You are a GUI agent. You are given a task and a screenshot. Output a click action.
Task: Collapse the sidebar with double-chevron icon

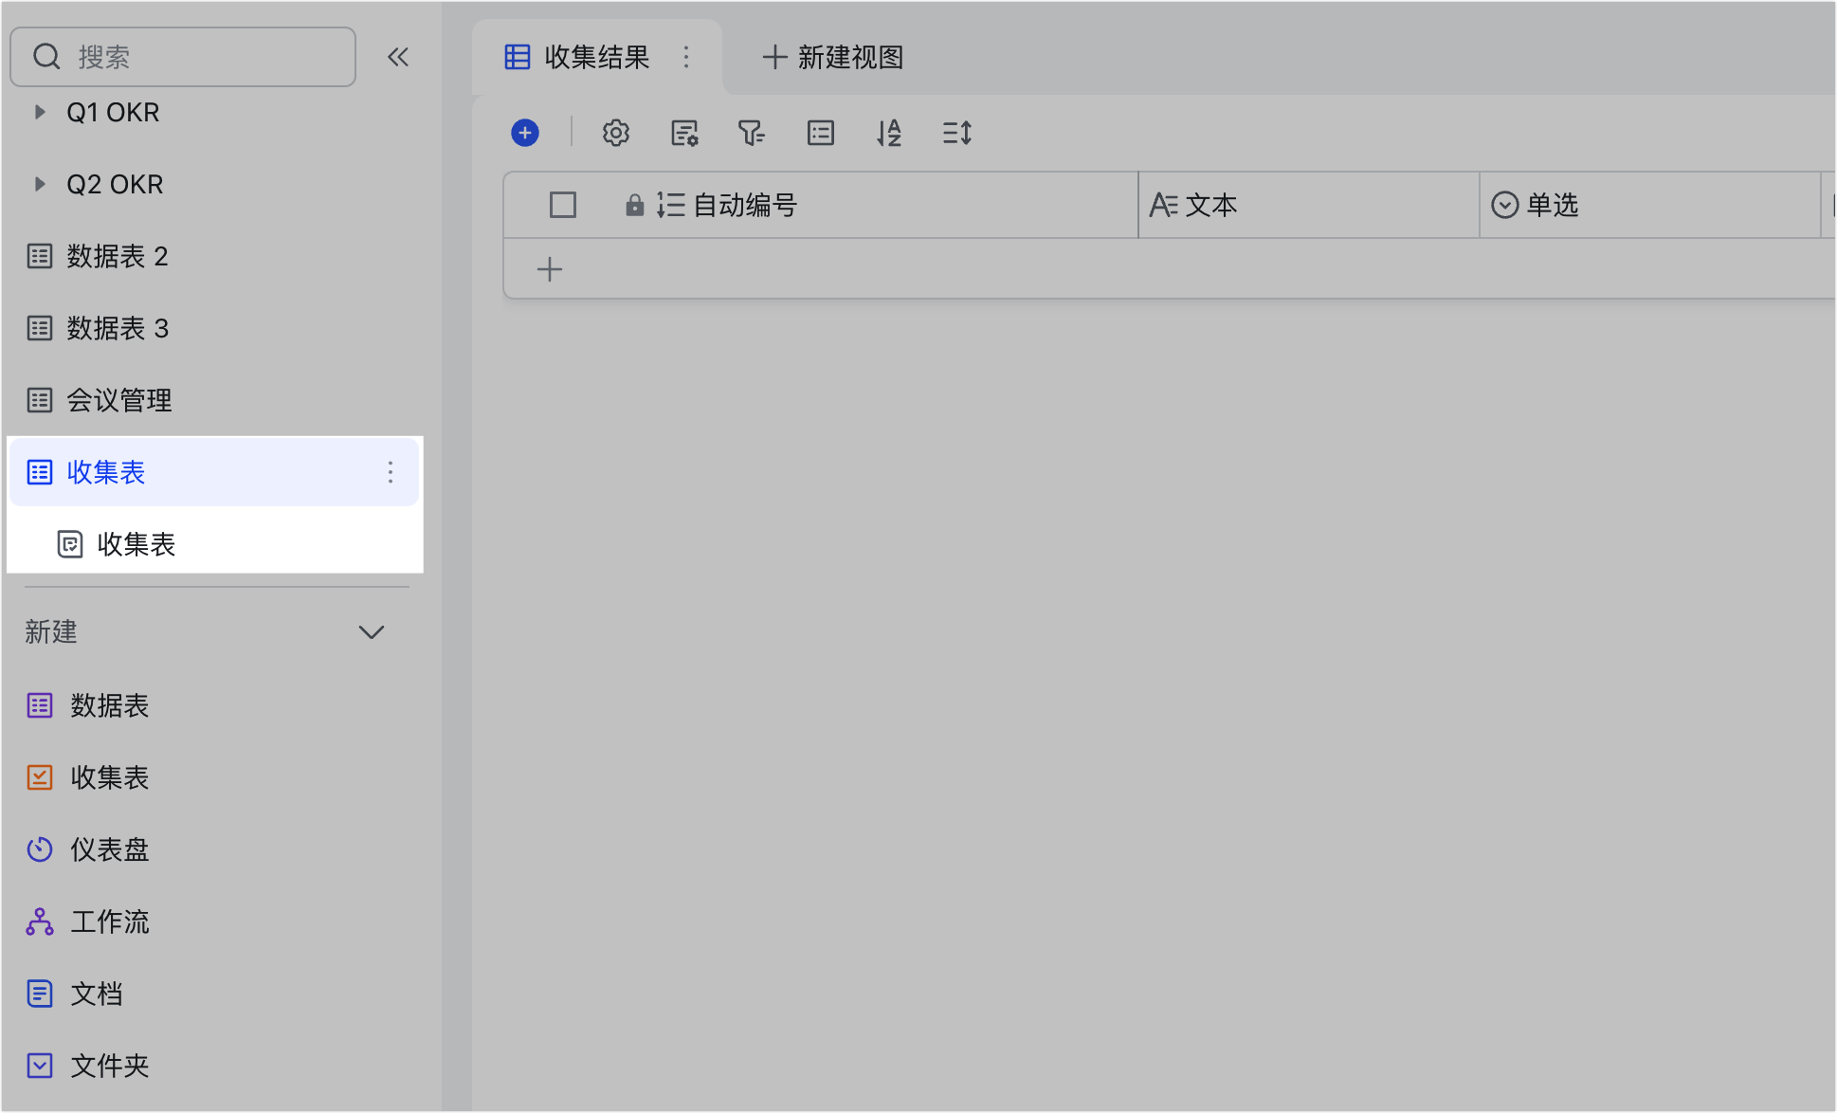point(398,57)
